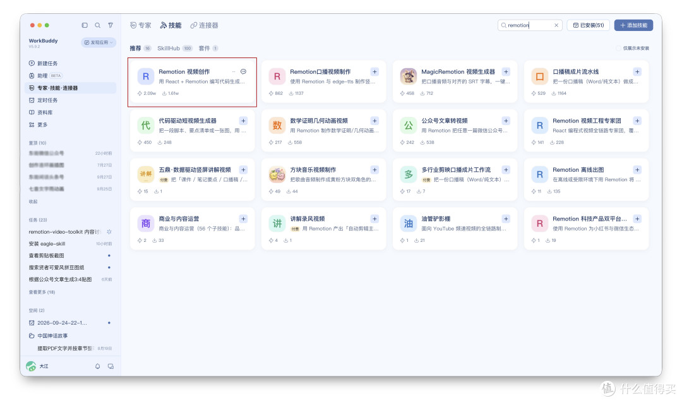Expand tasks with 查看更多 (18)
This screenshot has width=682, height=403.
click(x=42, y=292)
